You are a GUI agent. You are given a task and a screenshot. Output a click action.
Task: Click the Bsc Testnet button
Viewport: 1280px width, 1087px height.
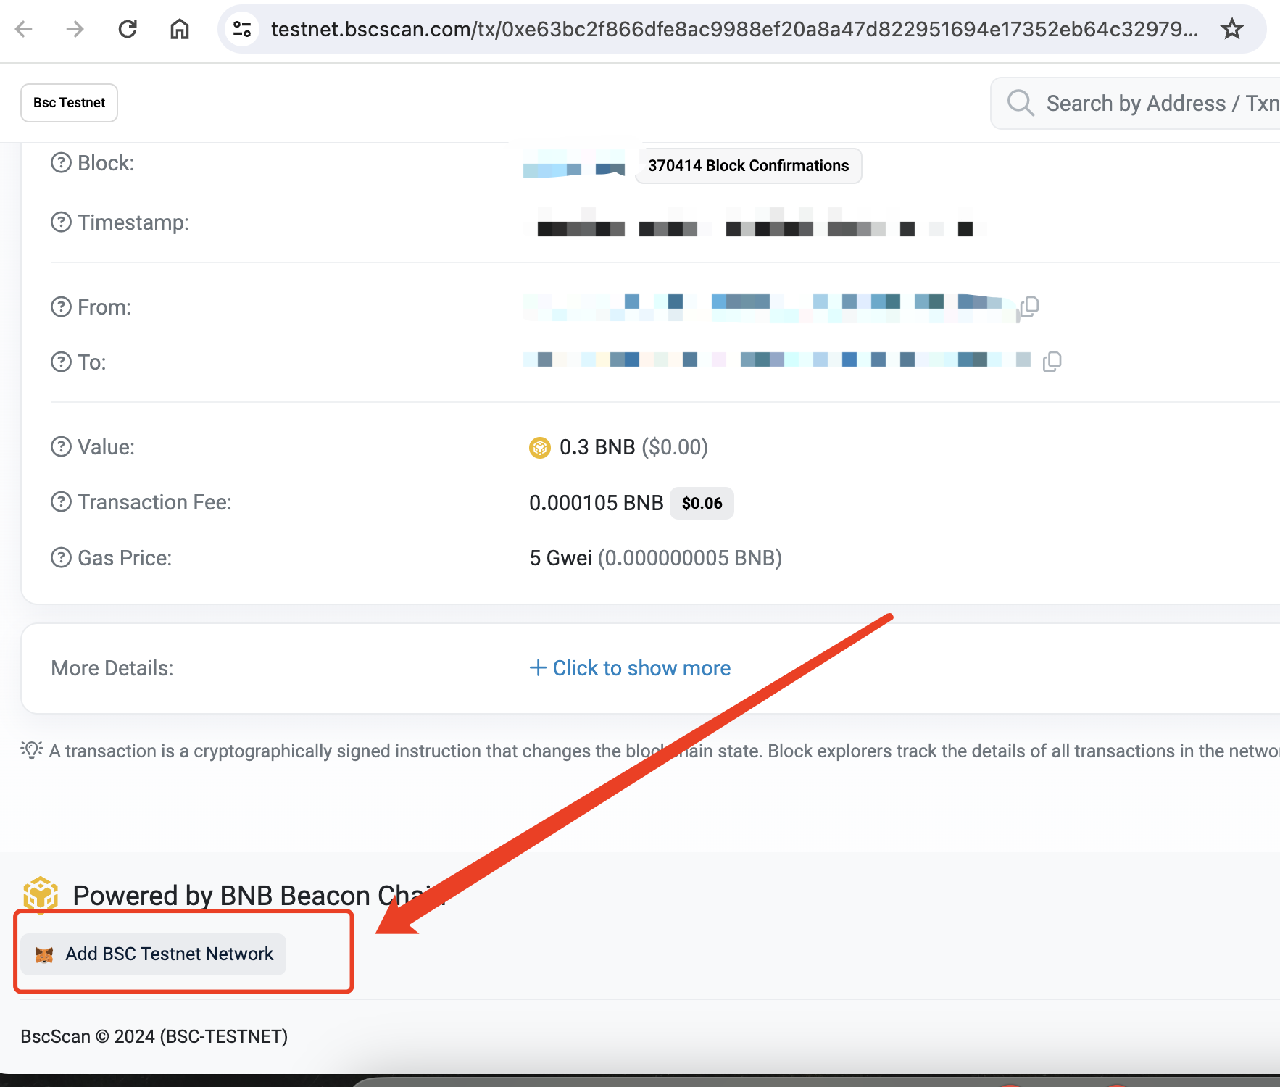(x=69, y=103)
